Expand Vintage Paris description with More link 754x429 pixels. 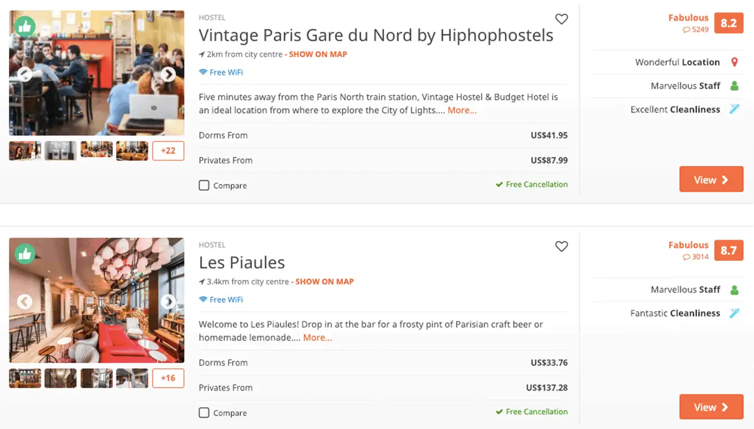click(462, 111)
